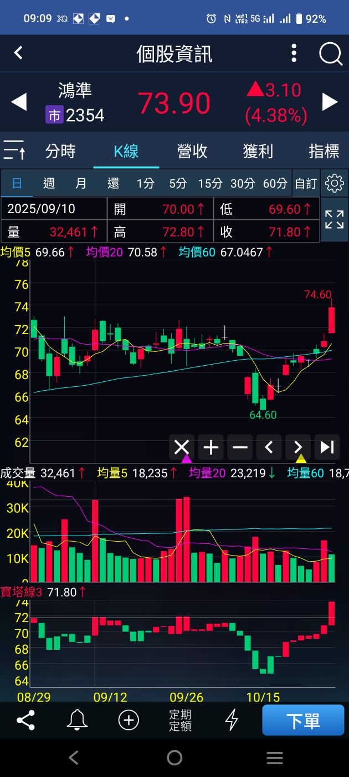This screenshot has height=777, width=349.
Task: Select 還 adjusted price period
Action: coord(114,183)
